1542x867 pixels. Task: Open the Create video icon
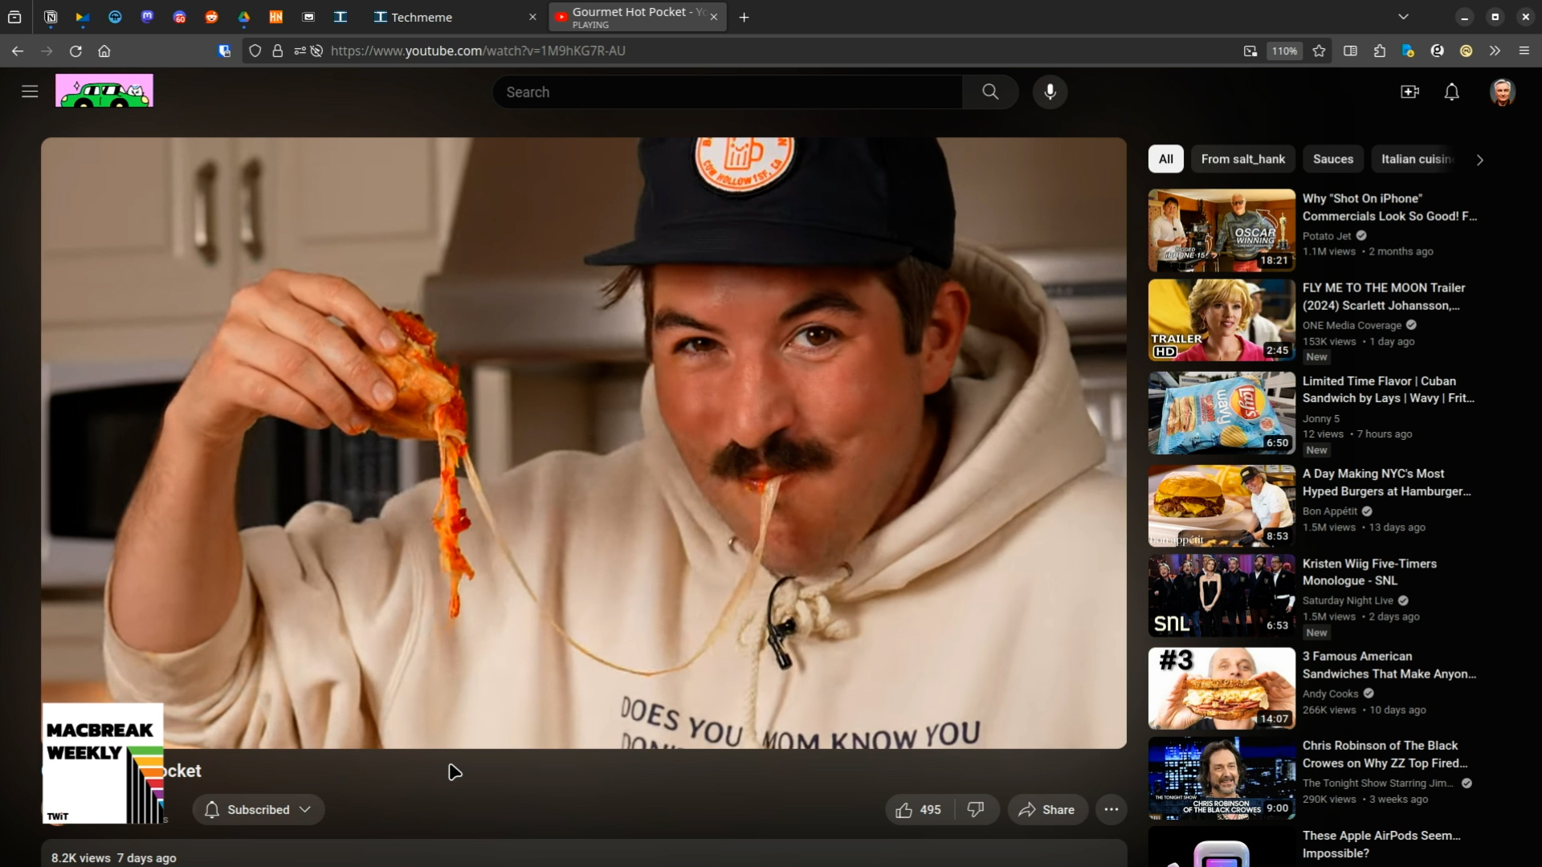click(x=1409, y=92)
